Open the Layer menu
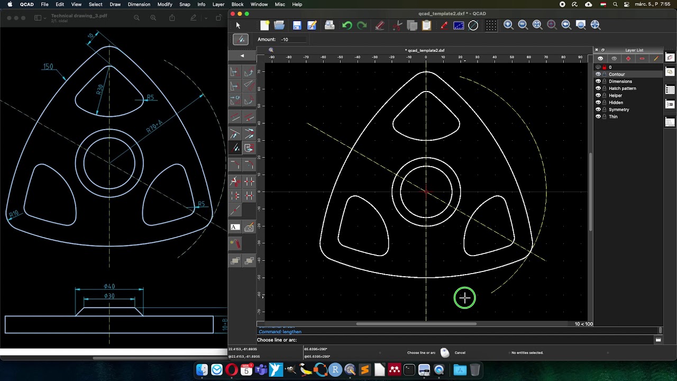Viewport: 677px width, 381px height. [x=218, y=4]
